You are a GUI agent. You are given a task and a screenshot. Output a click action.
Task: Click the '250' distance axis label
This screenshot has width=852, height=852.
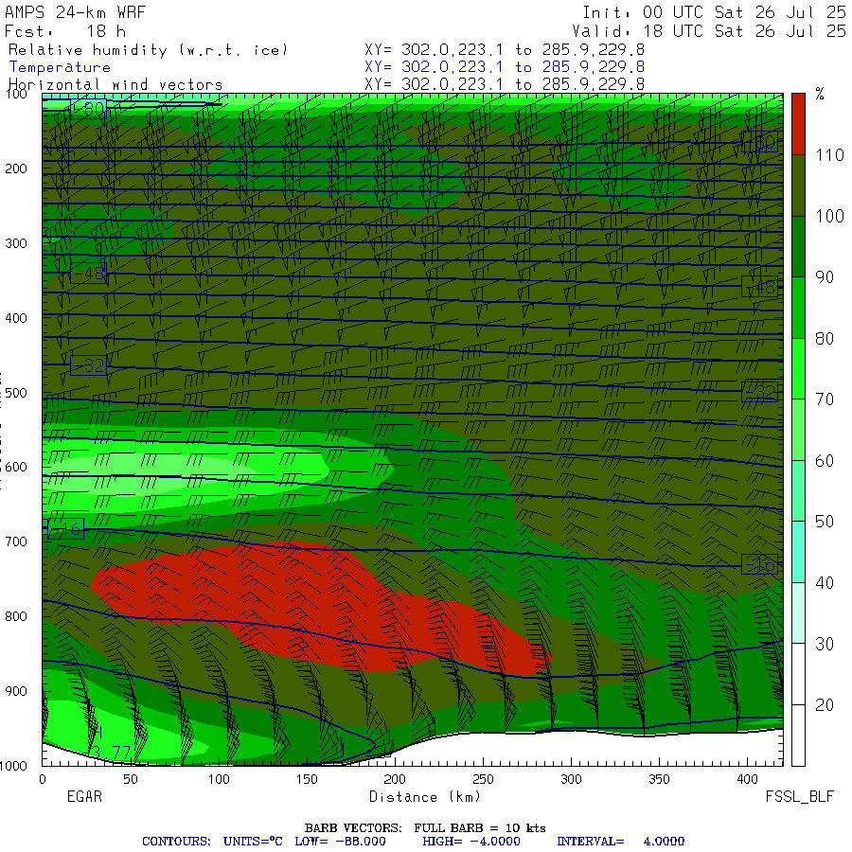click(x=483, y=780)
